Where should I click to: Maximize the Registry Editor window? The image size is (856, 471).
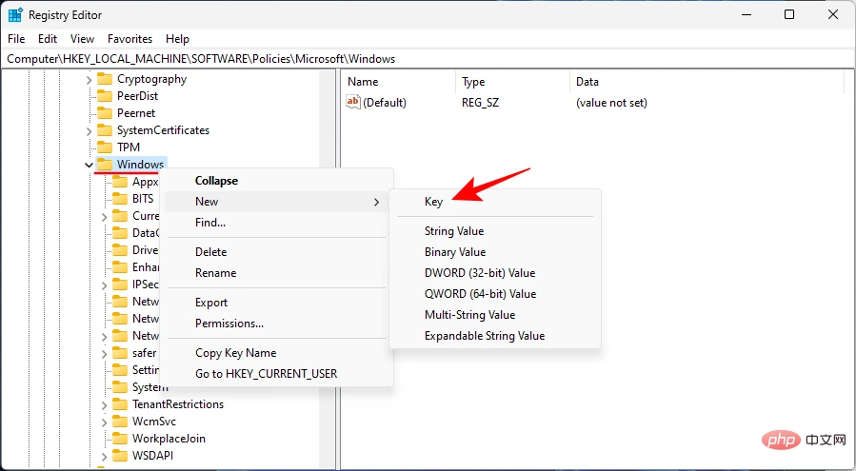coord(788,14)
